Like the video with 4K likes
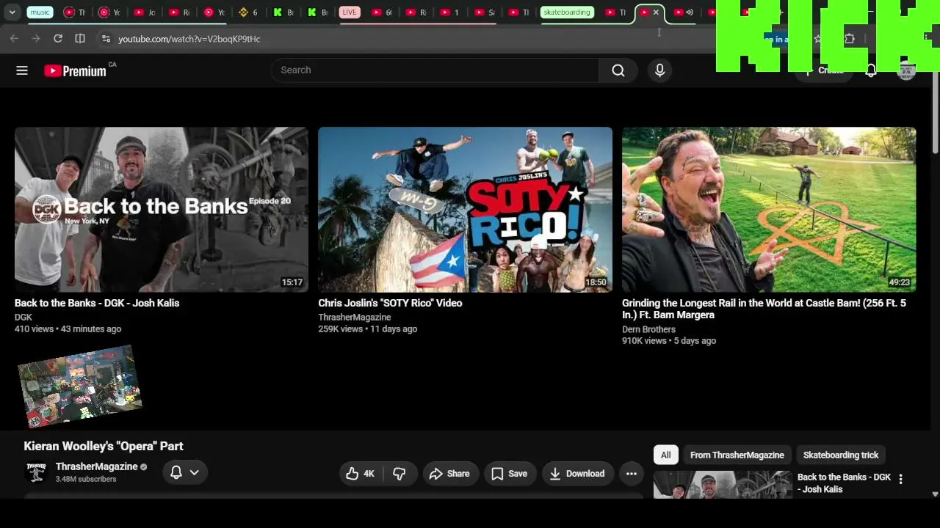The height and width of the screenshot is (528, 940). [361, 474]
